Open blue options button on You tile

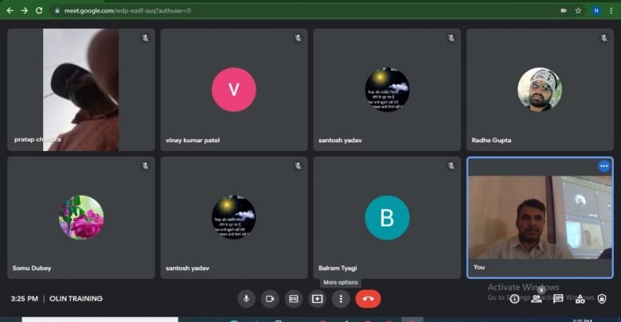click(603, 166)
